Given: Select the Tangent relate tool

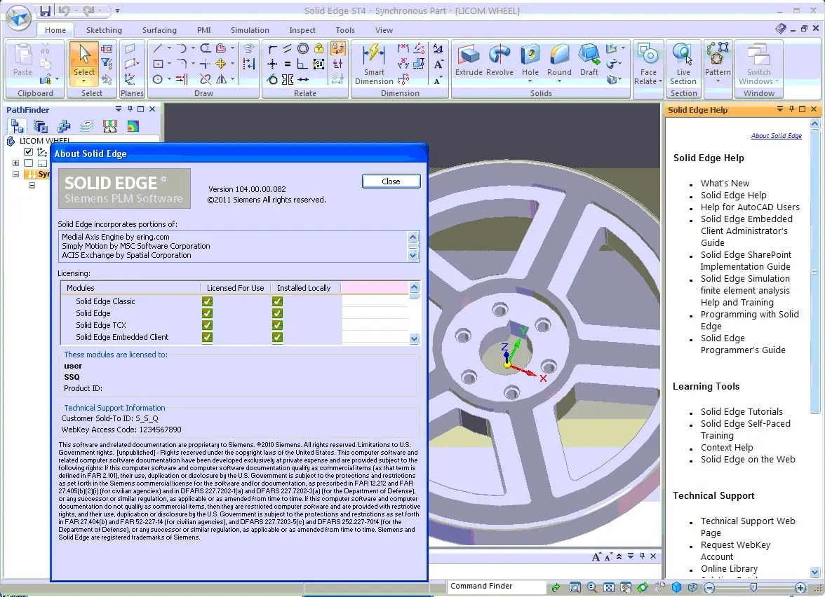Looking at the screenshot, I should pos(272,79).
